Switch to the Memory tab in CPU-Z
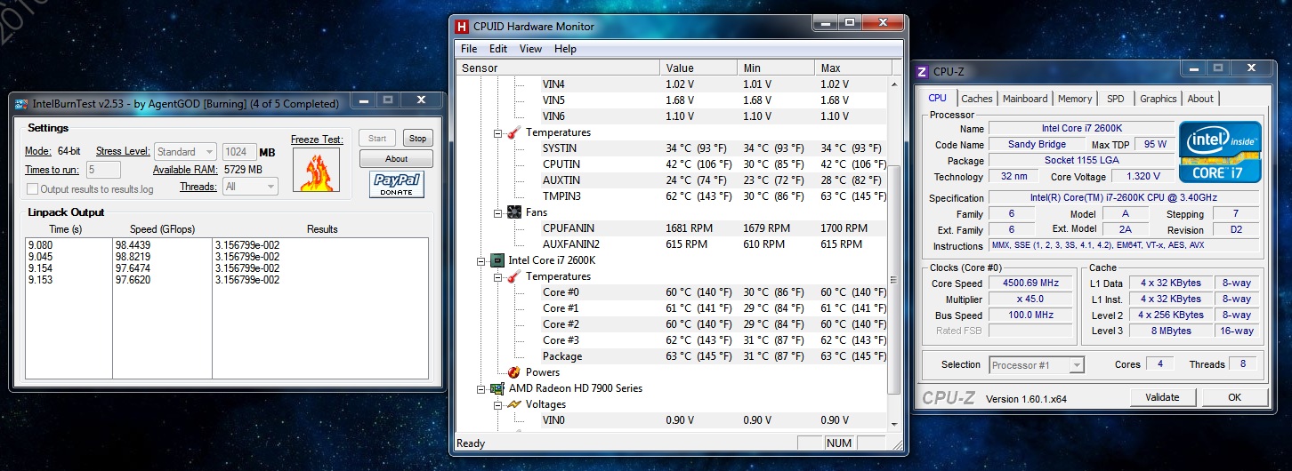The width and height of the screenshot is (1292, 471). 1075,99
